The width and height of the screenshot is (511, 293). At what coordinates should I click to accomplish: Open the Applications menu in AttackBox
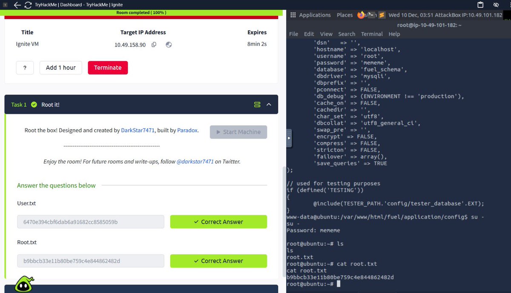coord(315,15)
